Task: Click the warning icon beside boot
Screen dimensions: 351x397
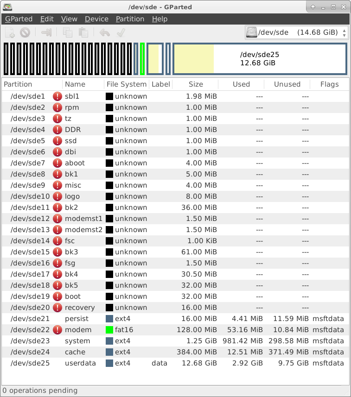Action: (57, 296)
